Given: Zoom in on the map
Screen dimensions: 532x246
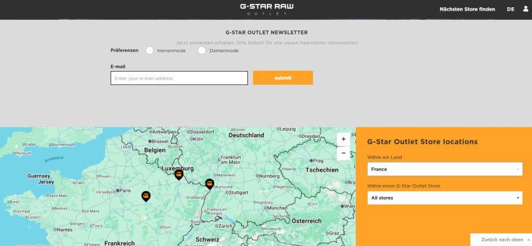Looking at the screenshot, I should coord(343,139).
